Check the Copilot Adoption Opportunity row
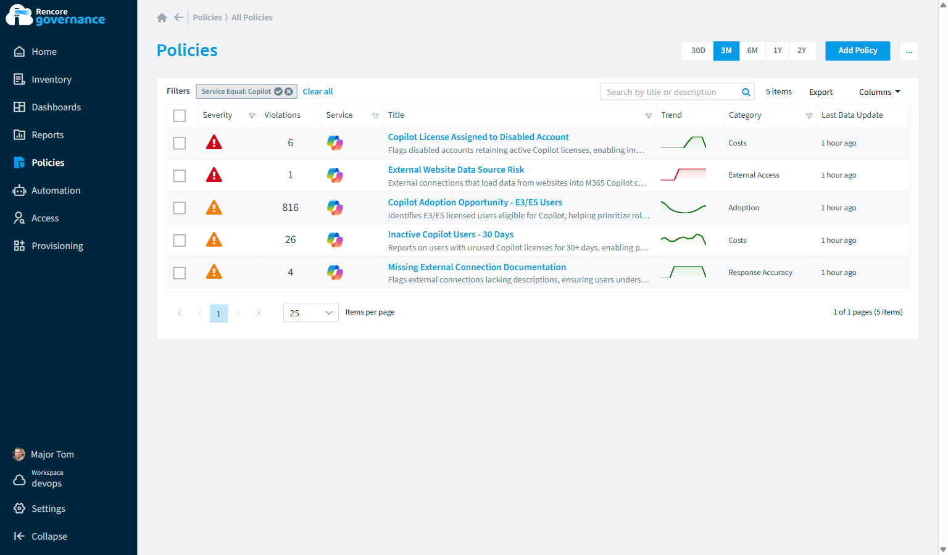 click(180, 208)
